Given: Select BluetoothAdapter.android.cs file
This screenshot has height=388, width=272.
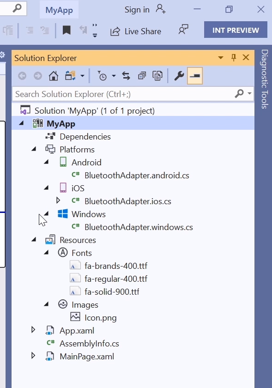Looking at the screenshot, I should (137, 176).
